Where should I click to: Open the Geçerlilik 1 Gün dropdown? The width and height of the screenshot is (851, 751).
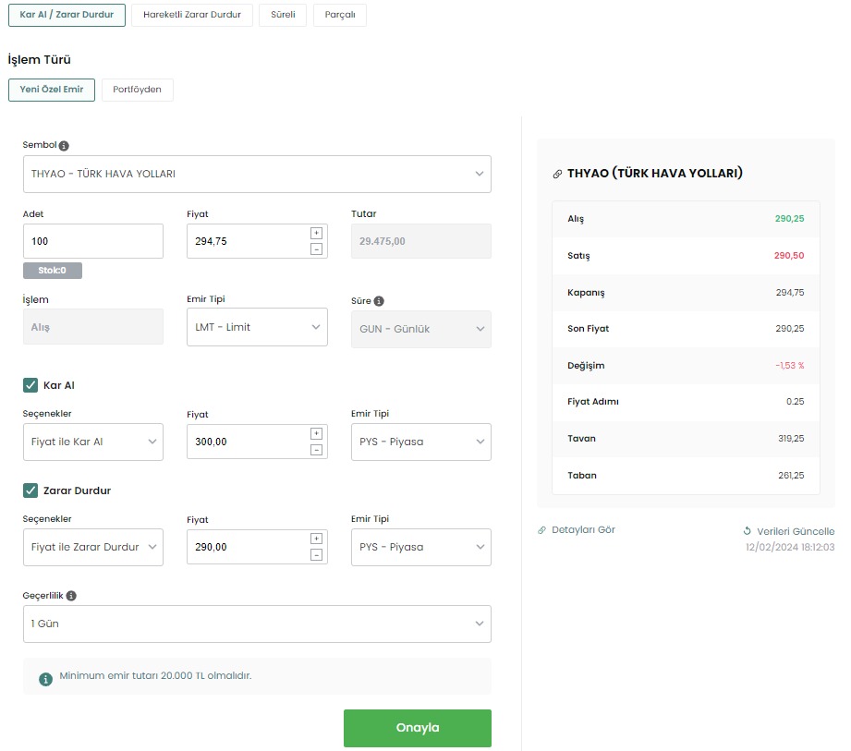(x=257, y=624)
